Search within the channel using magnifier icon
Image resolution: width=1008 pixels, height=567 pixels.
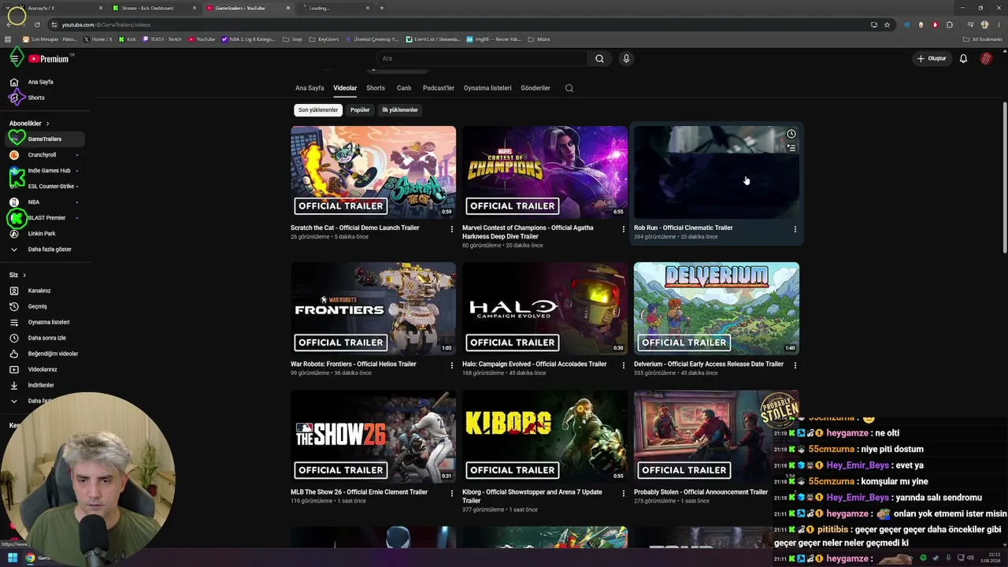569,88
